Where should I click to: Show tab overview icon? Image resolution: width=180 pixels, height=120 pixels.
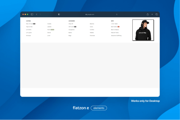pos(156,14)
